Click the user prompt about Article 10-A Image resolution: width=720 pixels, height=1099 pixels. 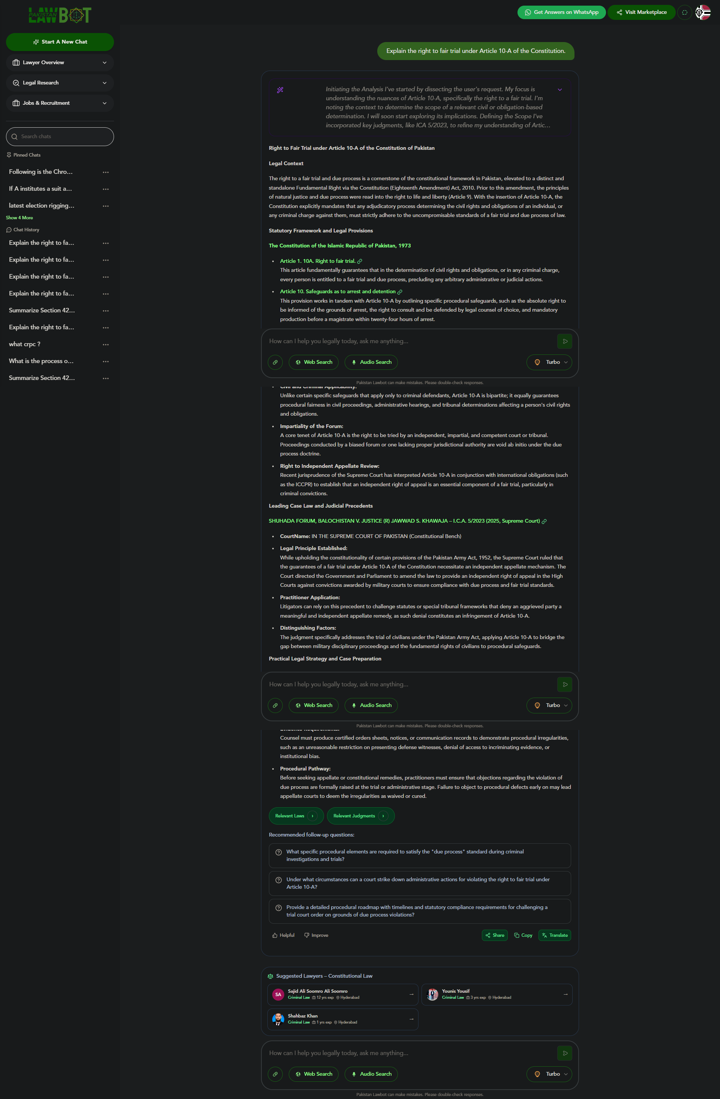[x=475, y=51]
